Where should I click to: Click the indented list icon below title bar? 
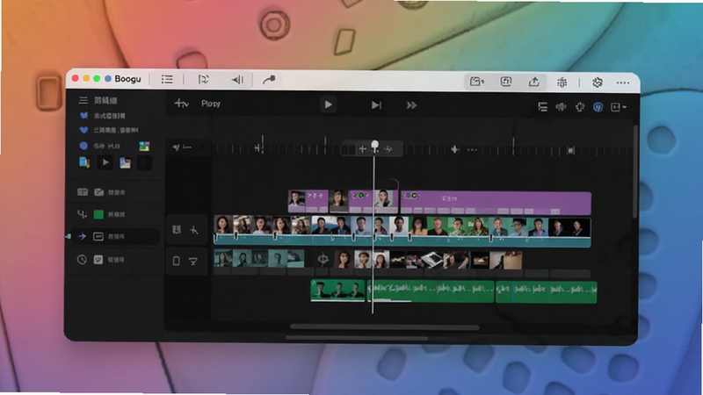point(542,107)
